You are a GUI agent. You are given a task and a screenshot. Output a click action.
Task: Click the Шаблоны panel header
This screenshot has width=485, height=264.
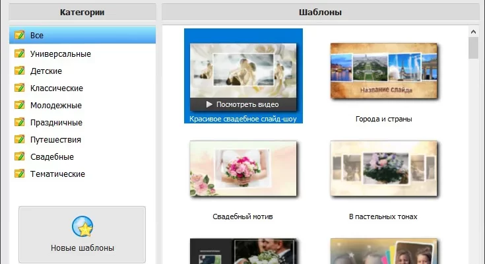(320, 13)
